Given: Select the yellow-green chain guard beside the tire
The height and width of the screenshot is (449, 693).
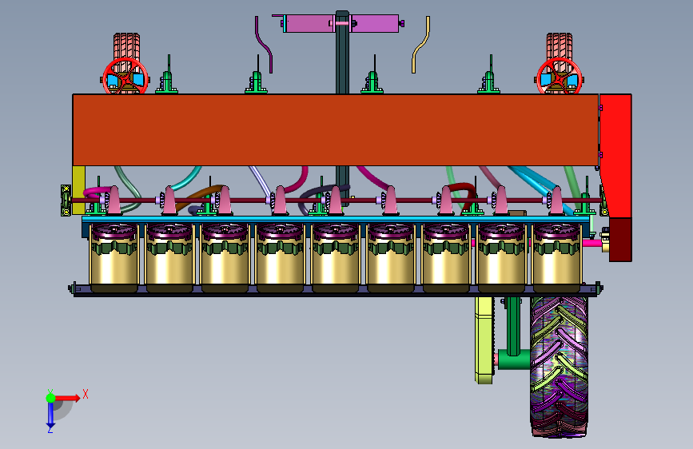Looking at the screenshot, I should 484,340.
